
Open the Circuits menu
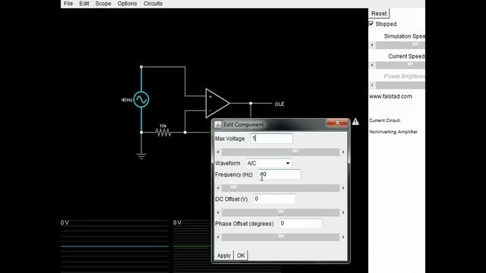(153, 4)
